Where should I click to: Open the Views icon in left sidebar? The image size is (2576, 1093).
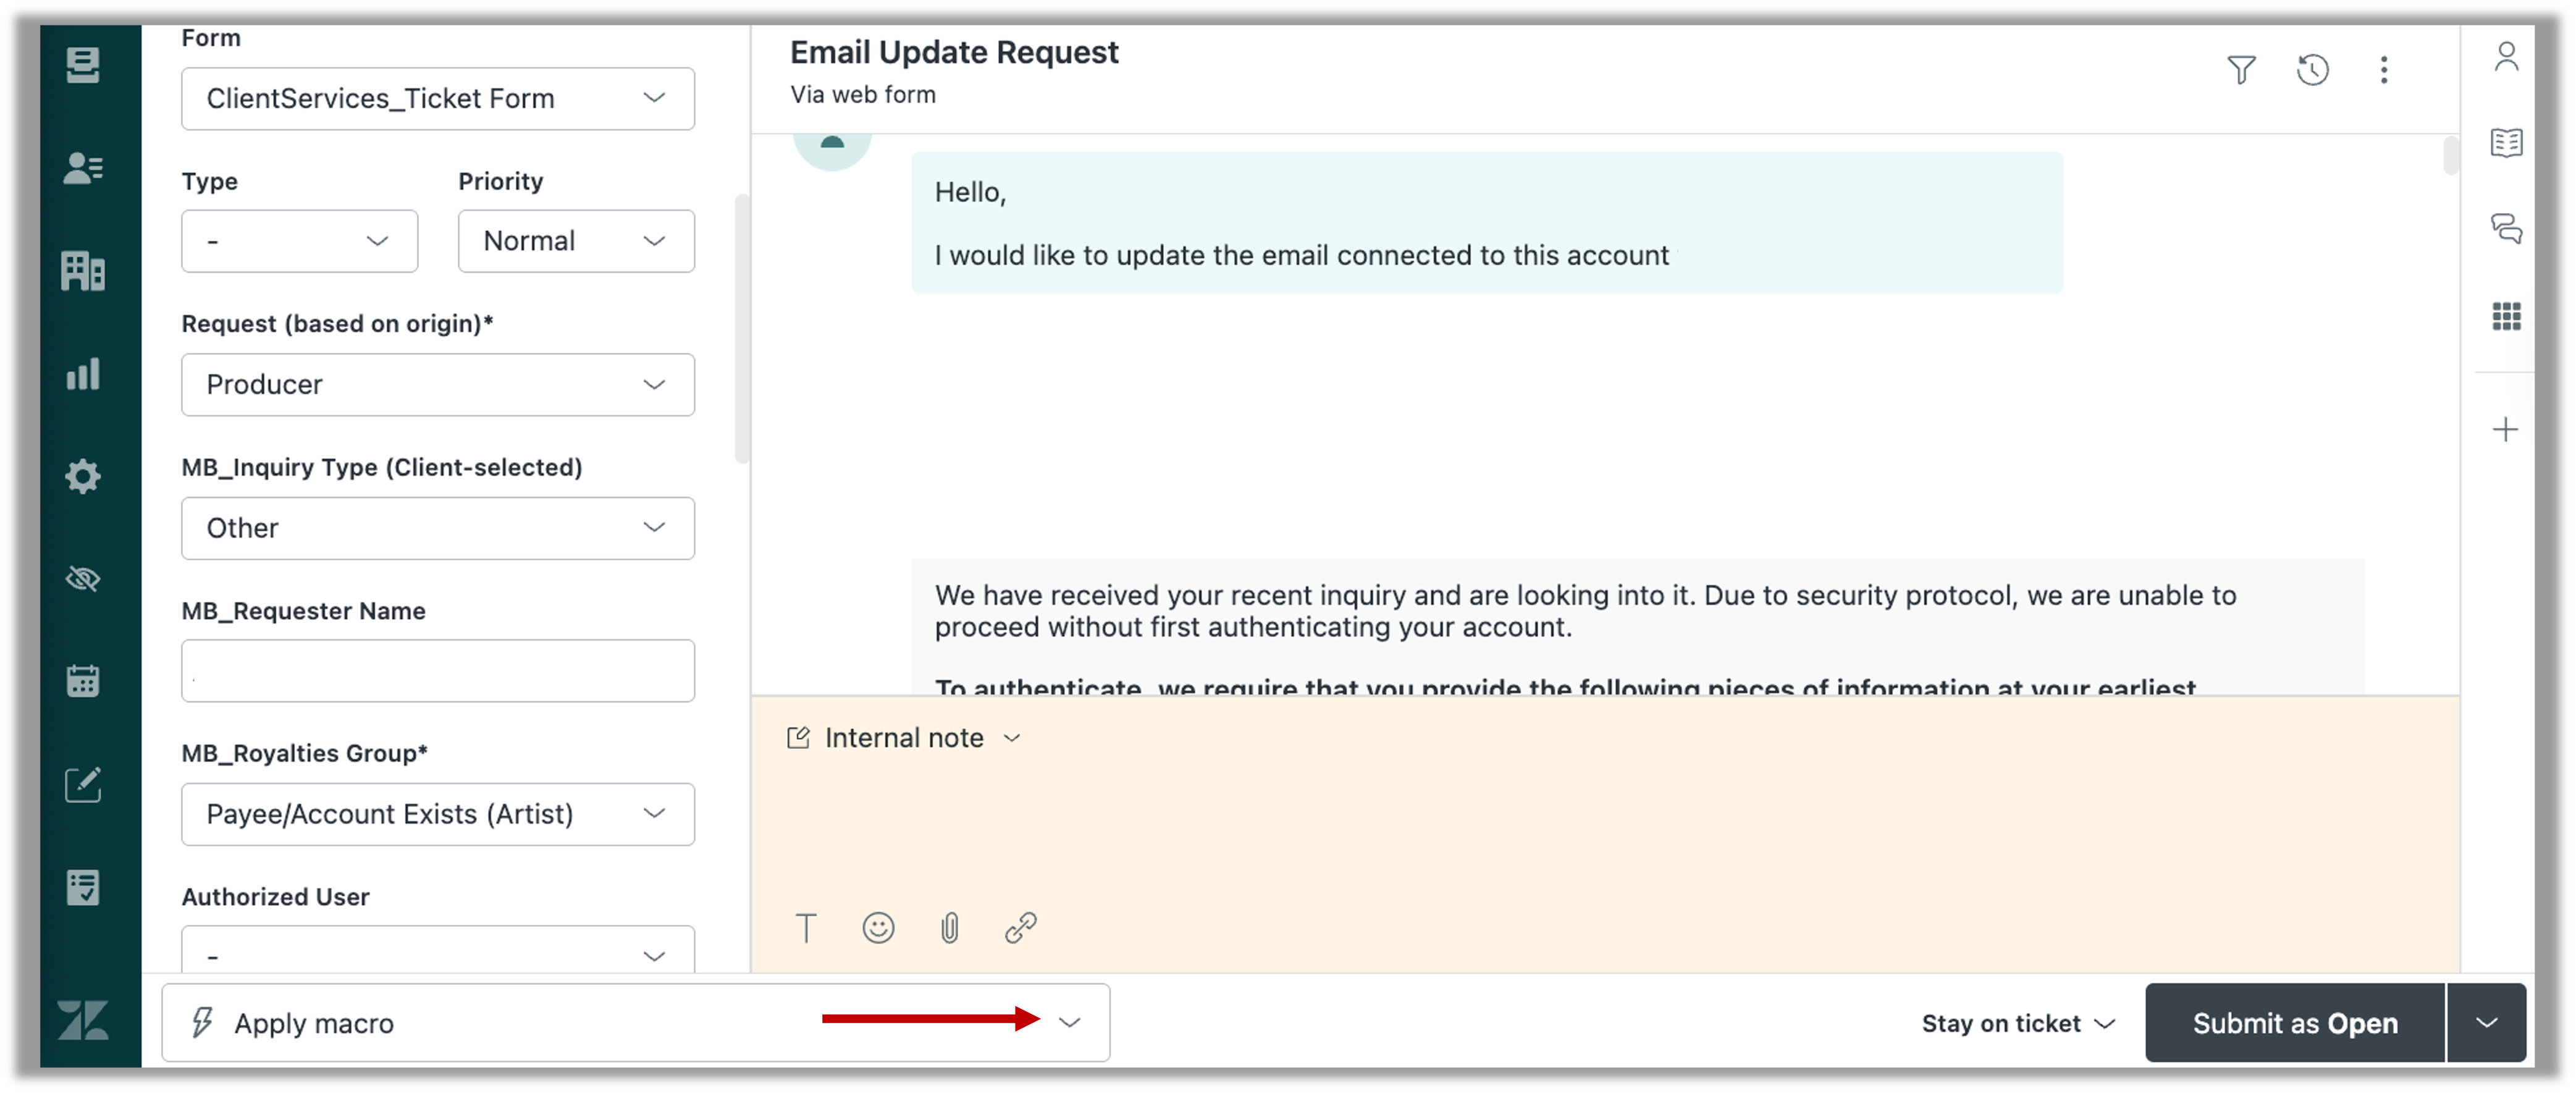point(83,66)
